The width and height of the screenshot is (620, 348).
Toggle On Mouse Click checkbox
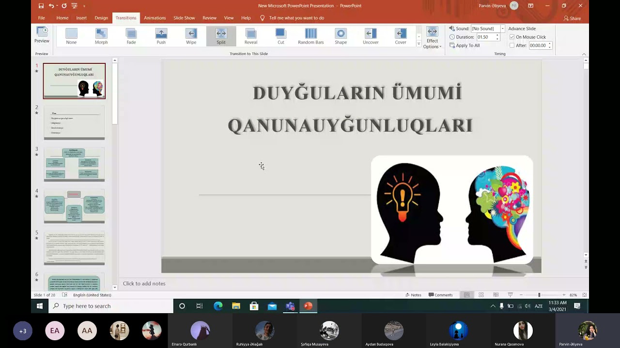(512, 37)
